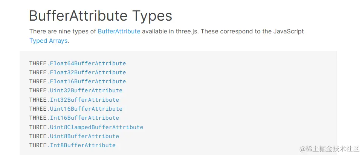Navigate to the Uint8BufferAttribute link
Screen dimensions: 362x155
(84, 136)
